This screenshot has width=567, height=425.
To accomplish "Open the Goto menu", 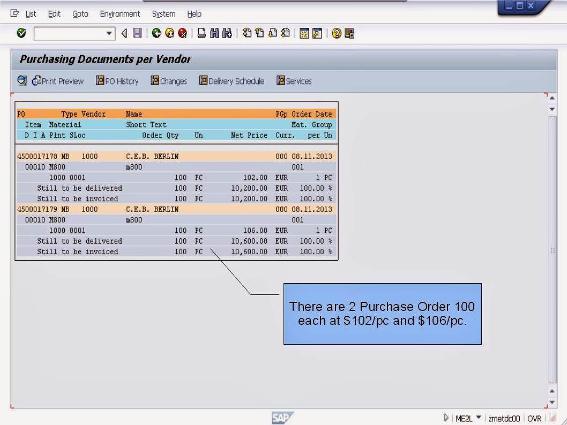I will [80, 14].
